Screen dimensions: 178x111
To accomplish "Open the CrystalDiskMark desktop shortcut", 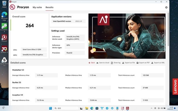I will [x=4, y=27].
